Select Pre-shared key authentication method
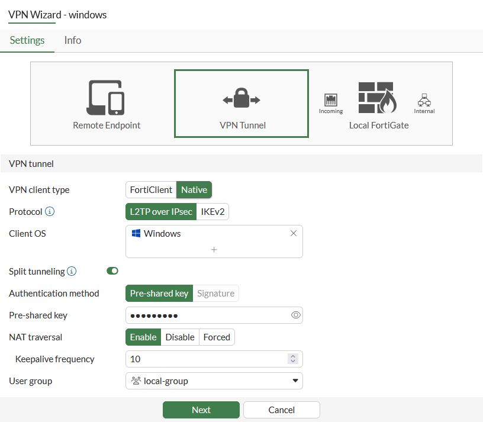Image resolution: width=483 pixels, height=422 pixels. coord(159,293)
